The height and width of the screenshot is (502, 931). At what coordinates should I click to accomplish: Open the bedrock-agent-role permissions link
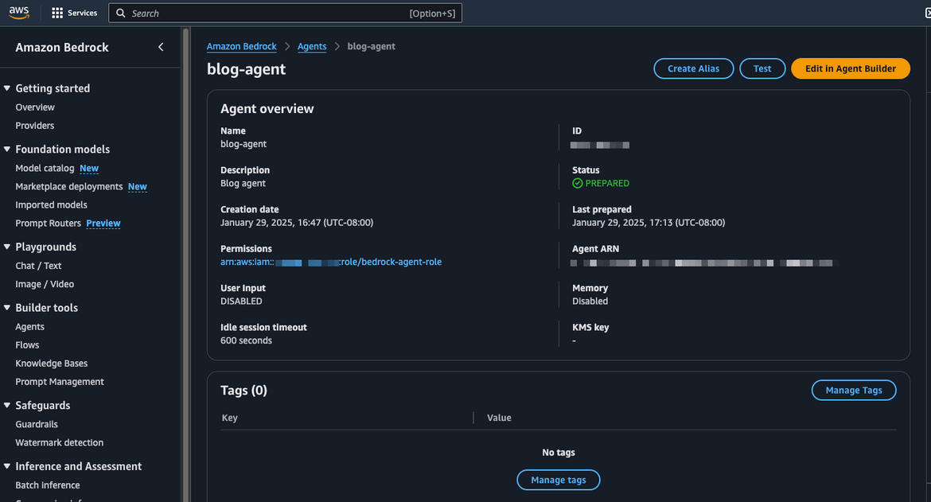tap(331, 263)
